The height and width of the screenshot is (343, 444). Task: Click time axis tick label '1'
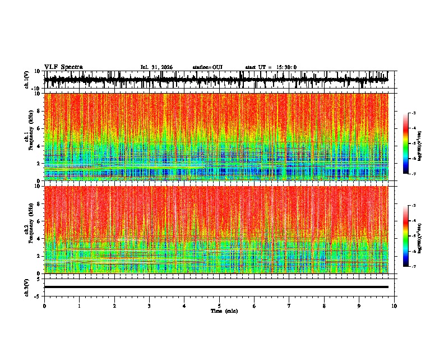pos(79,306)
